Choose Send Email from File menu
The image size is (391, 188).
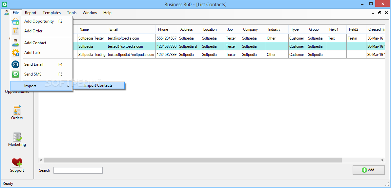41,64
